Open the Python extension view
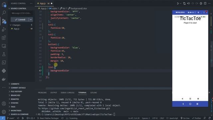The image size is (213, 120). pyautogui.click(x=4, y=71)
